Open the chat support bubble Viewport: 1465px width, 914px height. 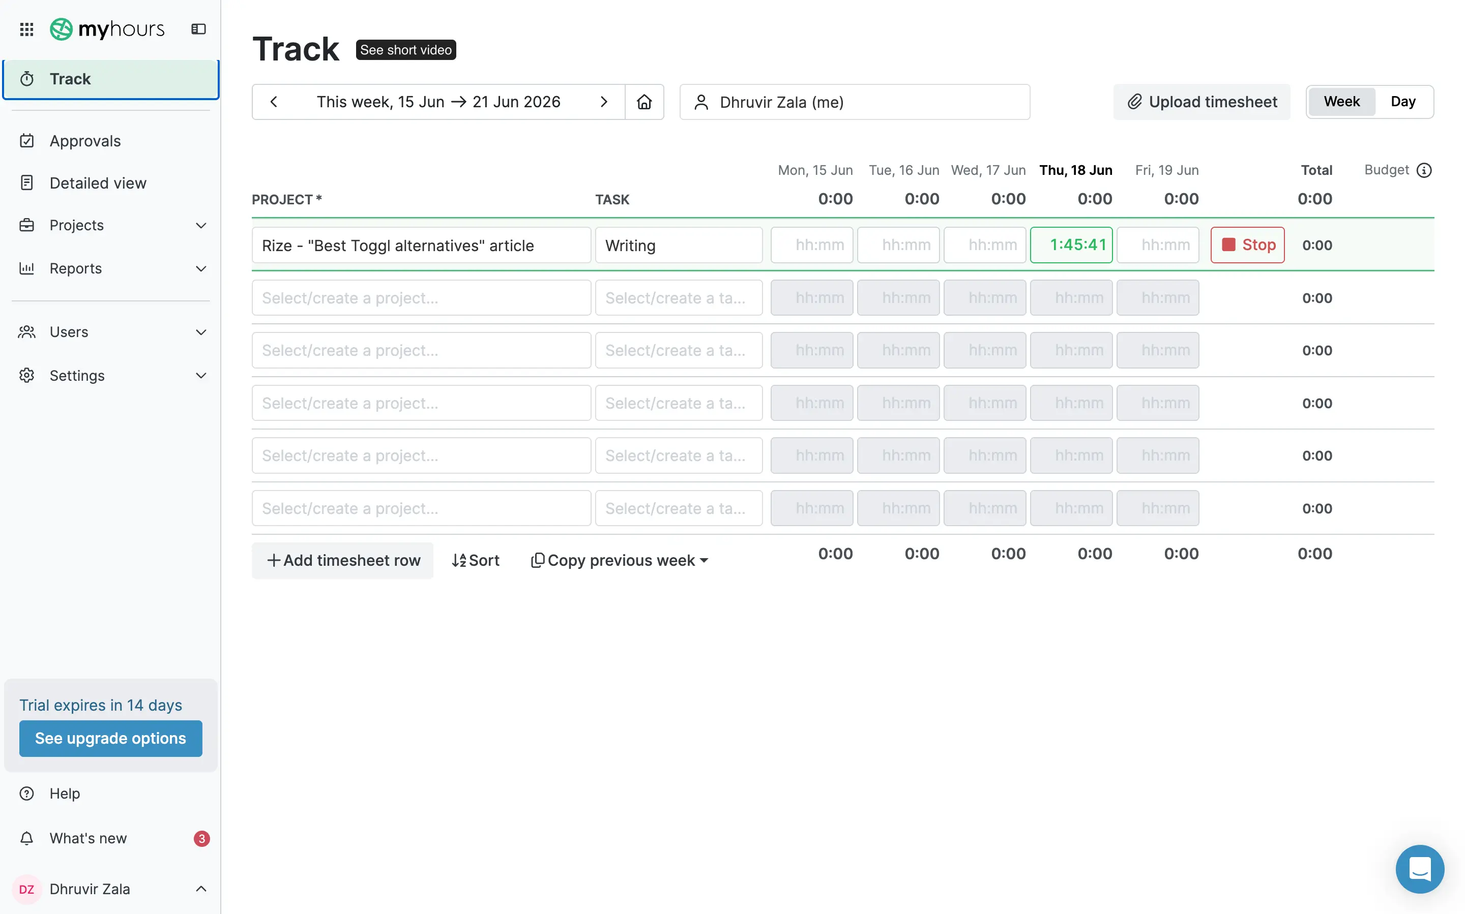tap(1420, 869)
